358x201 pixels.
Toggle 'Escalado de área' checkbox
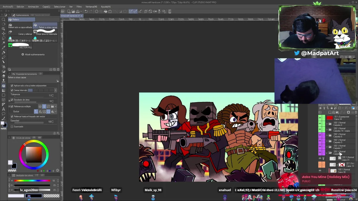[x=12, y=100]
